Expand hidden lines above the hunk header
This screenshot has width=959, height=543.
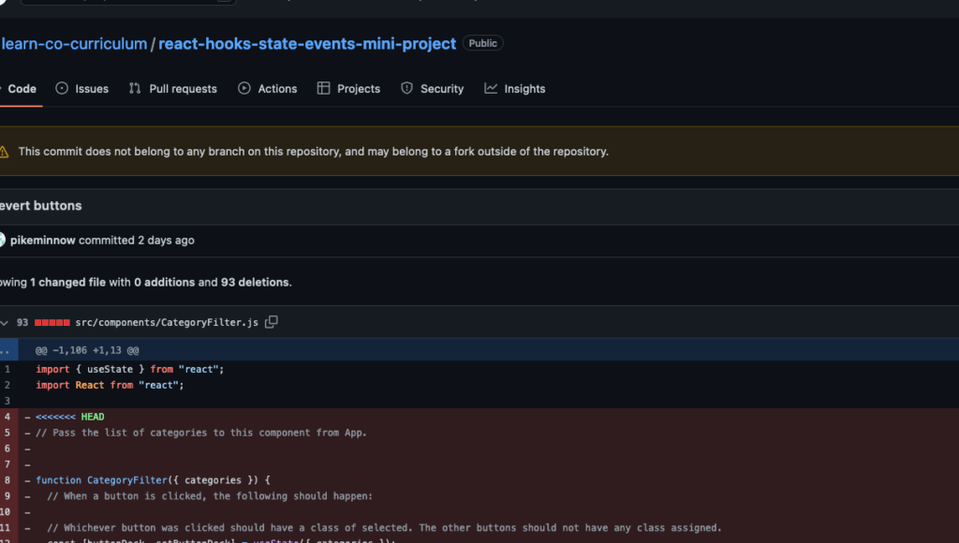point(7,350)
